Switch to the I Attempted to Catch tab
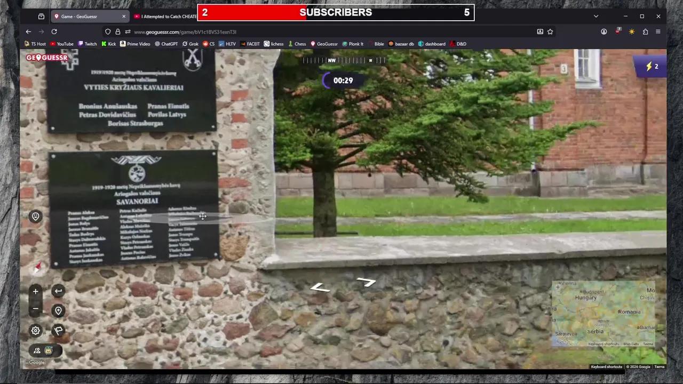 169,16
